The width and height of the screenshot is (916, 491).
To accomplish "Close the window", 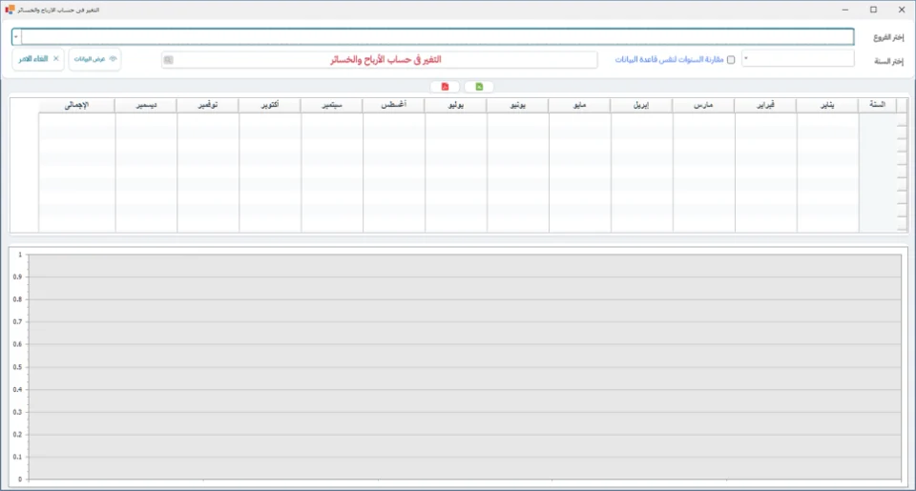I will pos(902,10).
